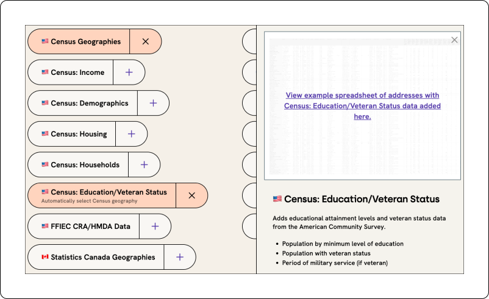Add Census: Households with plus icon
The height and width of the screenshot is (299, 489).
click(144, 165)
